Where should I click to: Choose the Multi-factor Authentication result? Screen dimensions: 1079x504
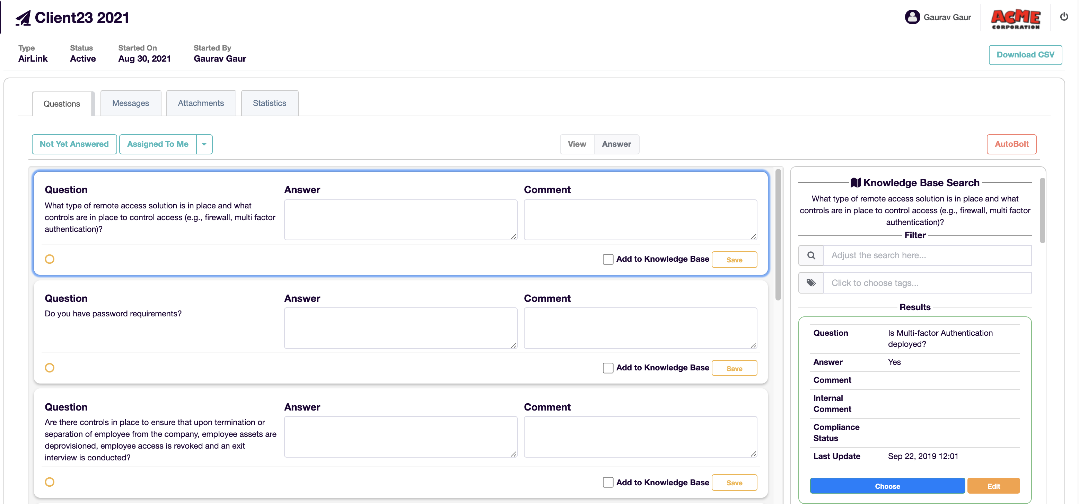(887, 486)
